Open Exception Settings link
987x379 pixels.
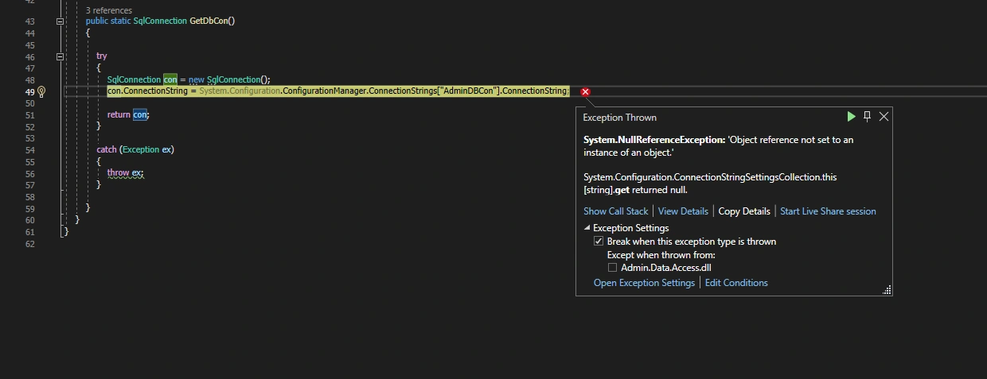pos(644,283)
